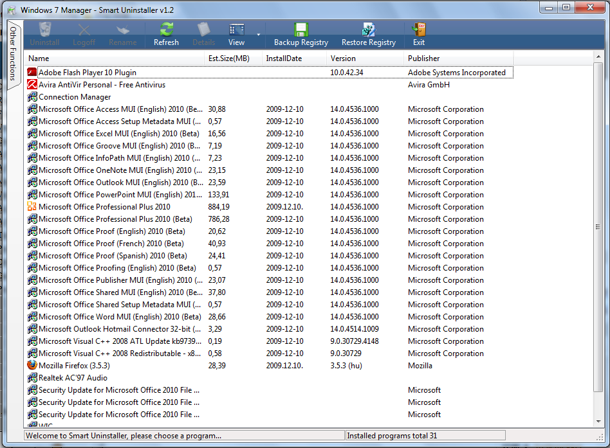The width and height of the screenshot is (610, 448).
Task: Click the 9.0.30729.4148 version cell
Action: [355, 341]
